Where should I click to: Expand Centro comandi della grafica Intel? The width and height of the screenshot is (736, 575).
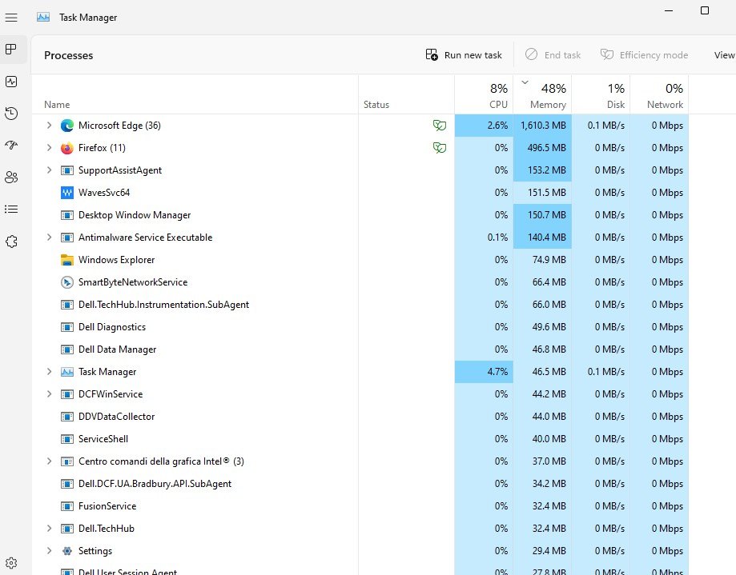(49, 461)
